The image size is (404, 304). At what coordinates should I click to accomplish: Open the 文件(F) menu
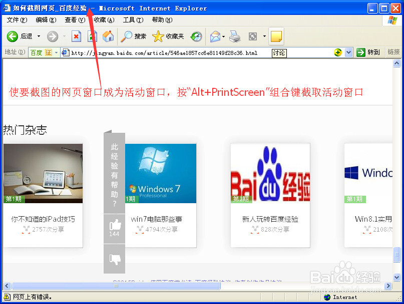[17, 20]
